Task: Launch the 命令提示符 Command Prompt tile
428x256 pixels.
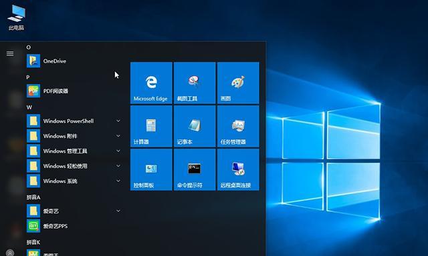Action: point(195,169)
